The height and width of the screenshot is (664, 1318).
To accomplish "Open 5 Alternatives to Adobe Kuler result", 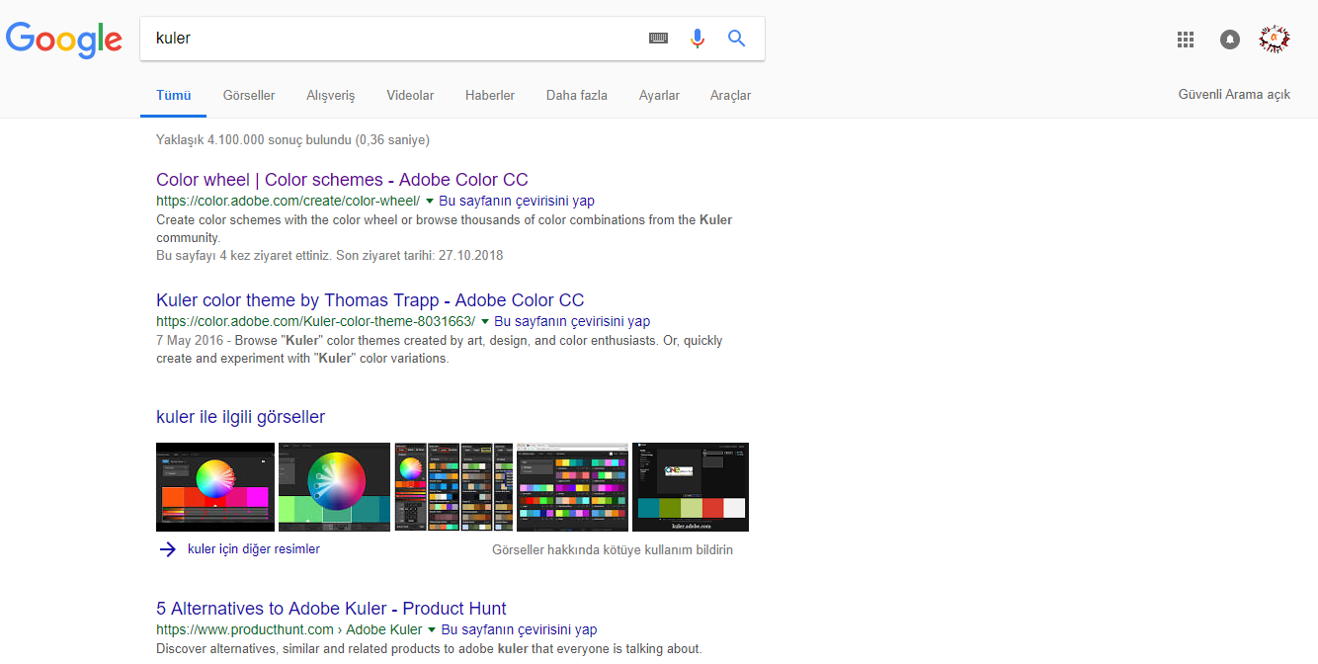I will point(331,609).
